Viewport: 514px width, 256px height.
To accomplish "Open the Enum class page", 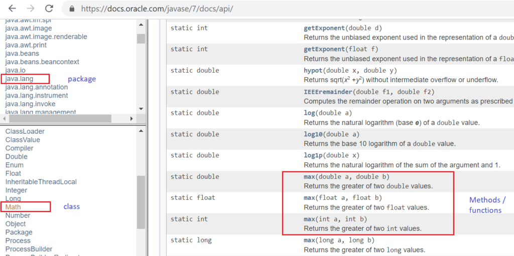I will click(15, 165).
